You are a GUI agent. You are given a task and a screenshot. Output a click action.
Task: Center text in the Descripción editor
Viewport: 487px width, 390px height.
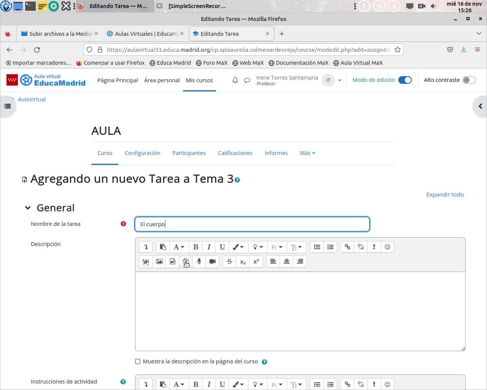click(286, 262)
